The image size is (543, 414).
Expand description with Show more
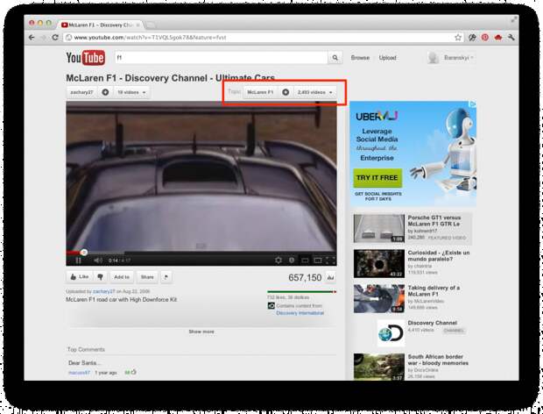click(201, 332)
